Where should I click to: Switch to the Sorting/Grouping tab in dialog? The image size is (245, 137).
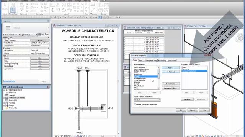point(150,61)
